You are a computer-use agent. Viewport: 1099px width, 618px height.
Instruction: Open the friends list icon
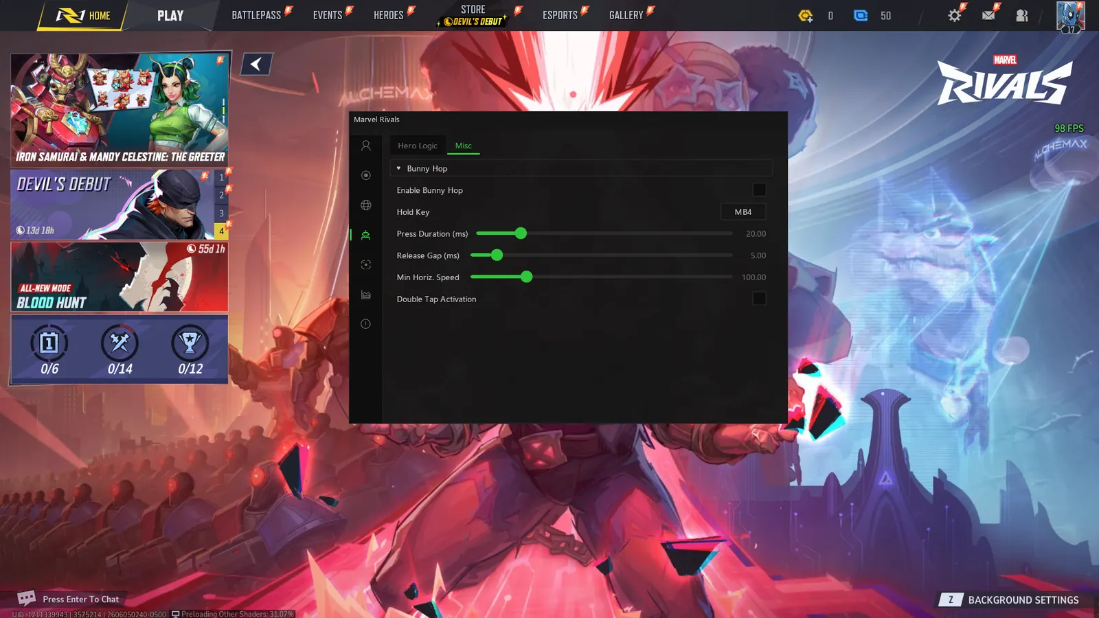click(1022, 15)
